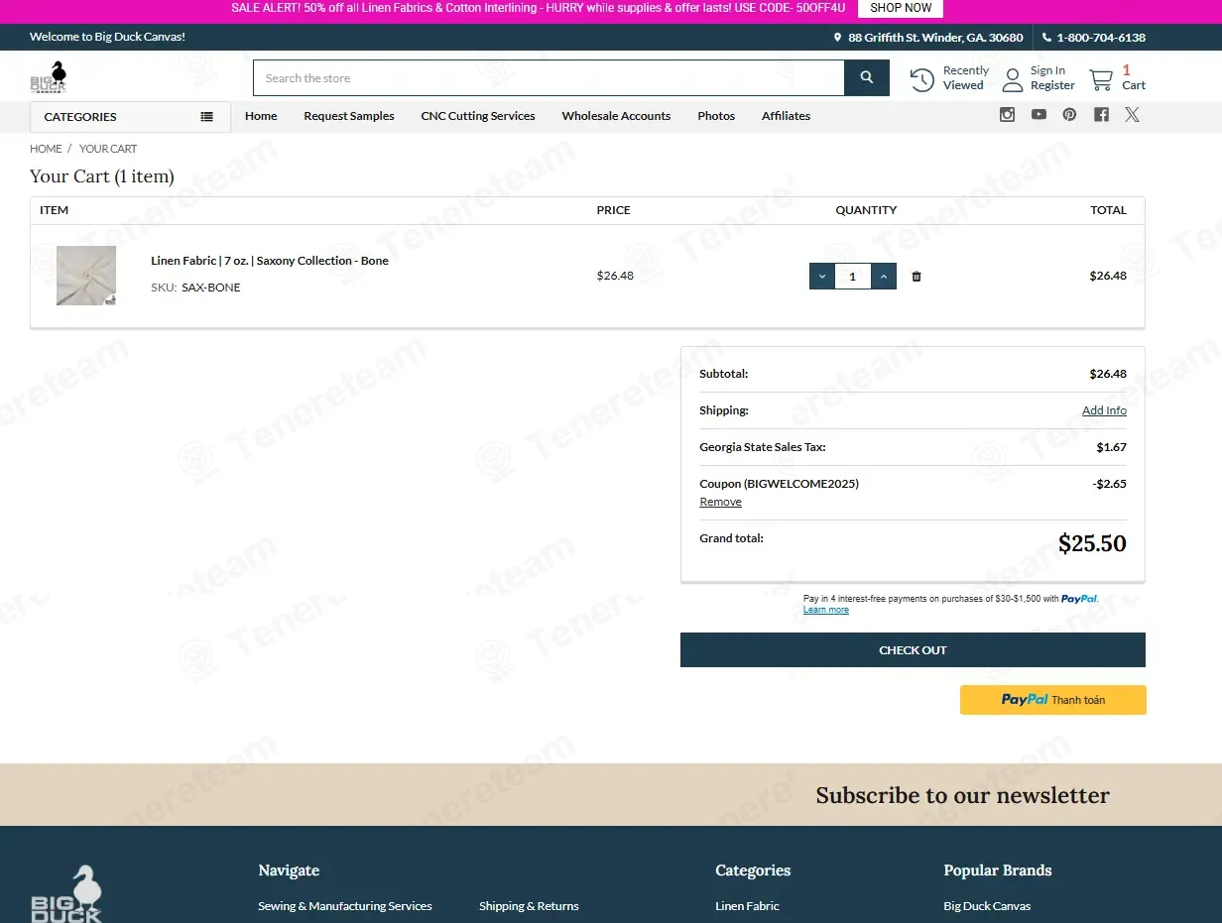The image size is (1222, 923).
Task: Open footer Big Duck Canvas brand link
Action: (987, 906)
